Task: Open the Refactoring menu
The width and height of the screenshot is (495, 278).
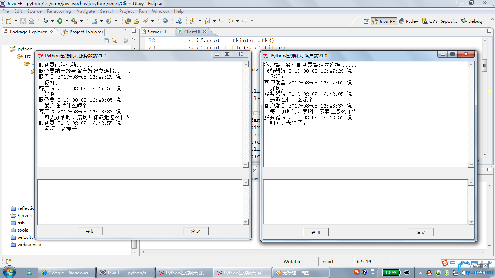Action: coord(59,11)
